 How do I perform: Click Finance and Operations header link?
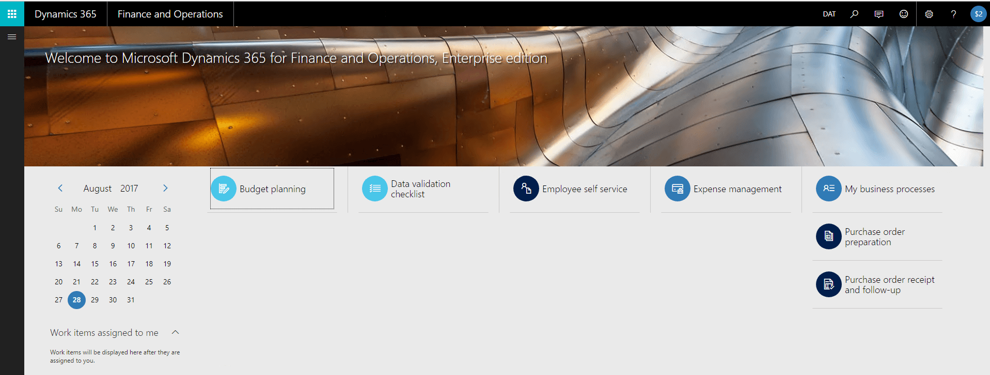click(x=170, y=14)
